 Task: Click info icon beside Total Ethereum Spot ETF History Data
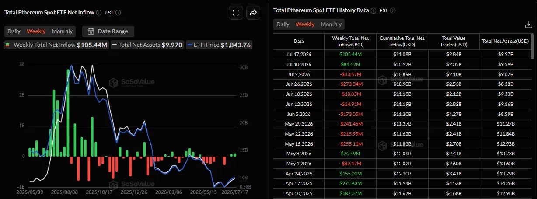tap(373, 10)
